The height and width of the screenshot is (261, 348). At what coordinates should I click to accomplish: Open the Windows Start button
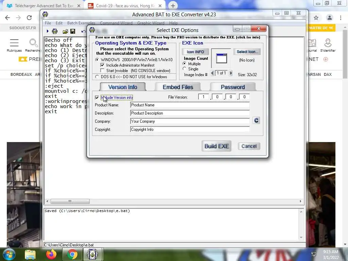9,254
